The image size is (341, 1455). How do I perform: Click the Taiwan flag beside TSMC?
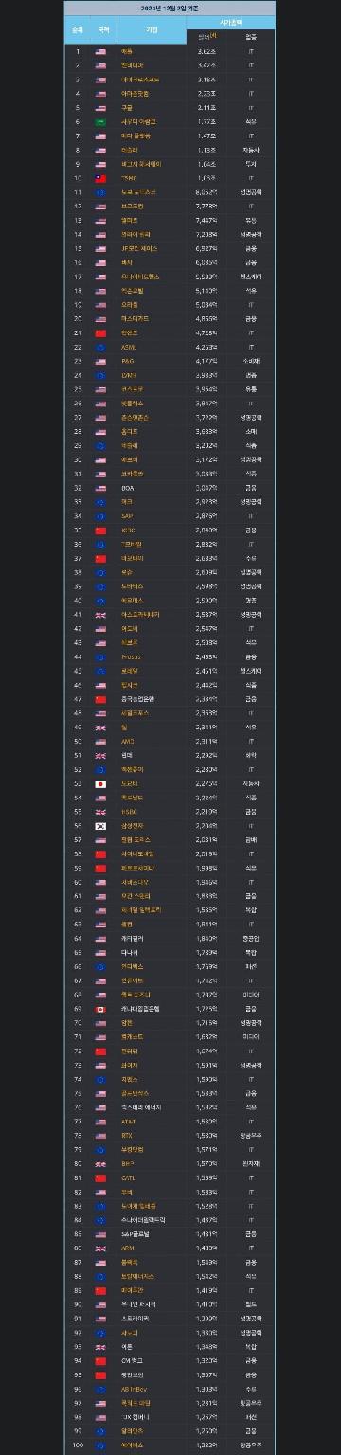point(99,177)
